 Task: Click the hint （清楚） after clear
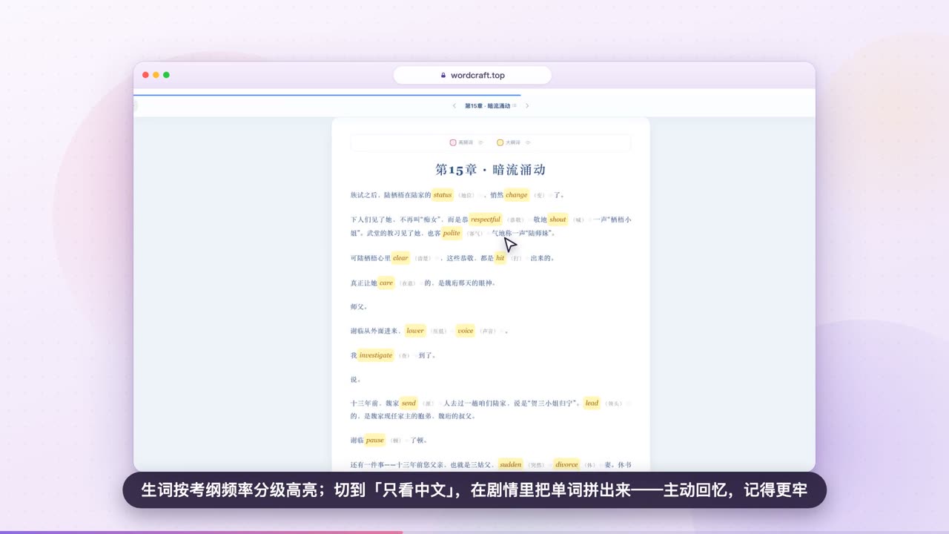[423, 259]
